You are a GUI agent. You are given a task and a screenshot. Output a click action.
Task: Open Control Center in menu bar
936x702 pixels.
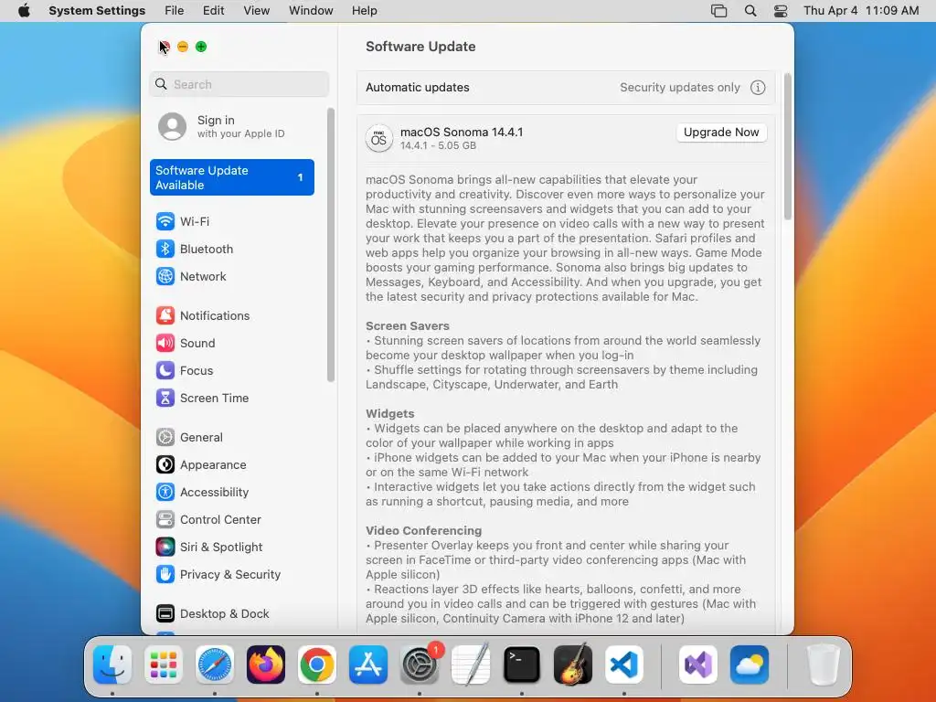[781, 11]
